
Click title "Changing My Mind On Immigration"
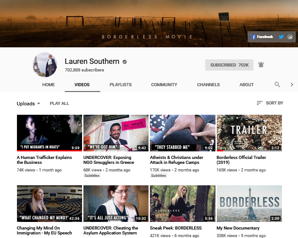44,230
